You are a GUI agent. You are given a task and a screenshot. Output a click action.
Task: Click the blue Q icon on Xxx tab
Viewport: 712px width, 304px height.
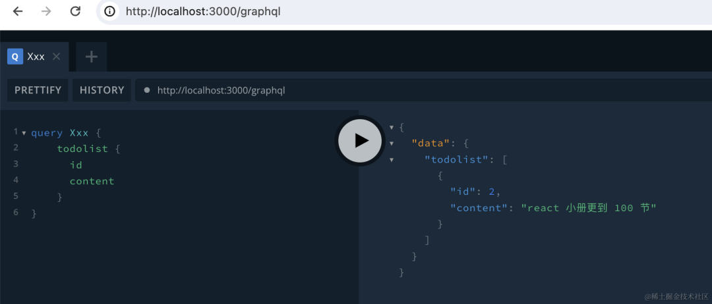click(15, 57)
